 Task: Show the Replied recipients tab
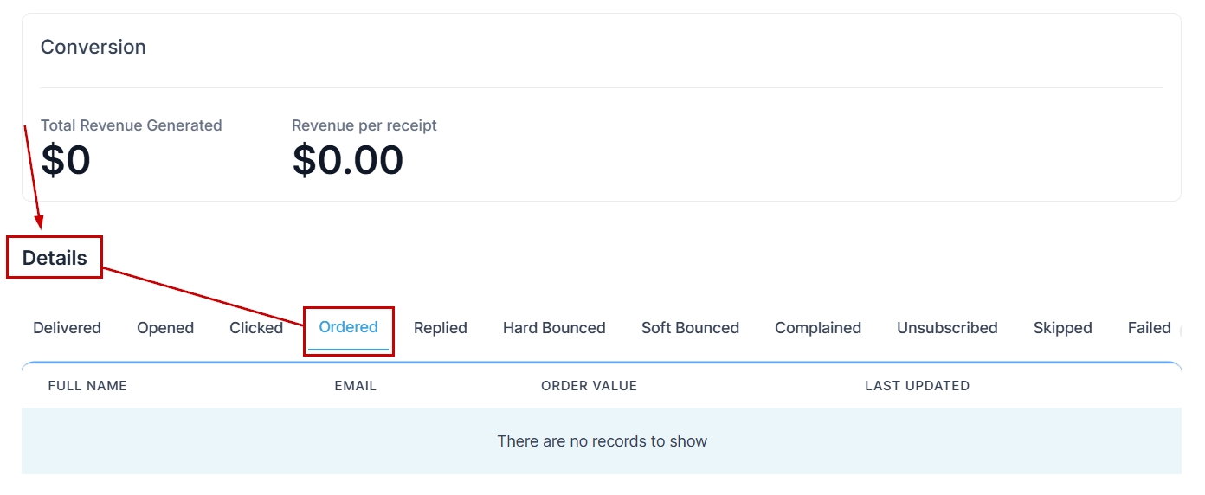pyautogui.click(x=441, y=328)
